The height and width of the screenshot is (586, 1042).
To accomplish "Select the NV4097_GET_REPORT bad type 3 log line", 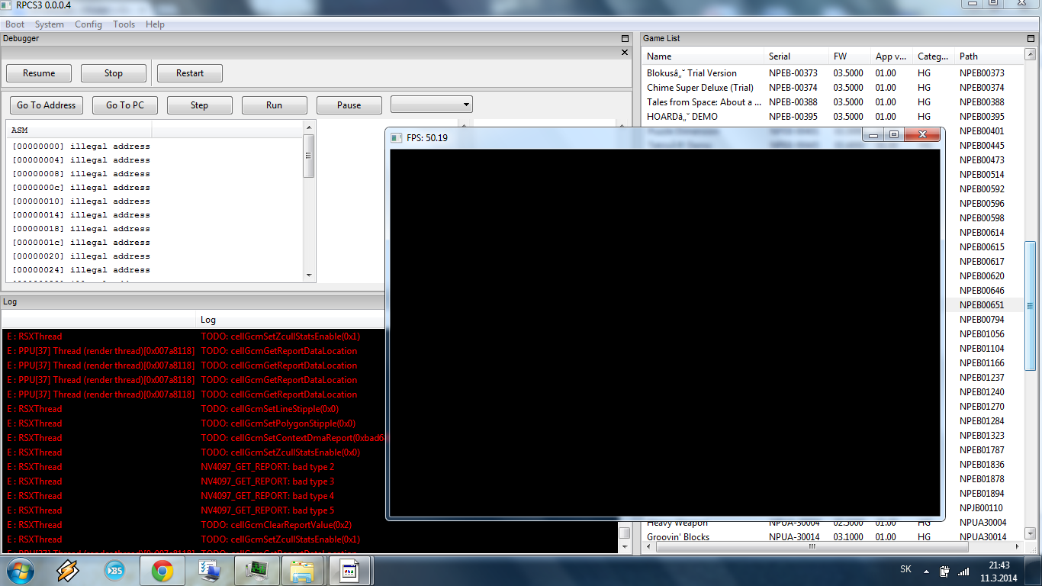I will click(268, 481).
